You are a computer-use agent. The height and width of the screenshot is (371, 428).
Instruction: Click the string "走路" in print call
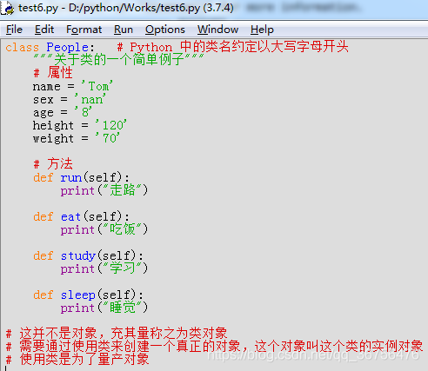pos(123,190)
